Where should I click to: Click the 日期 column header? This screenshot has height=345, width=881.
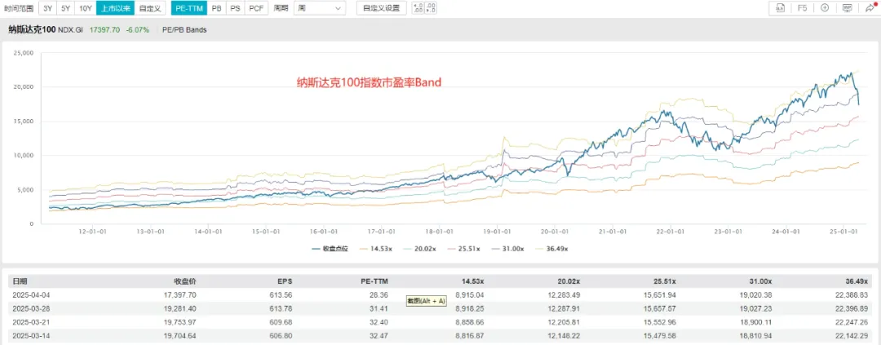[x=19, y=281]
